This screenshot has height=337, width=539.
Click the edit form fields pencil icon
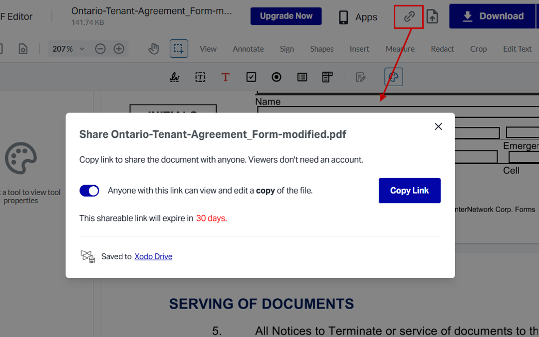360,77
